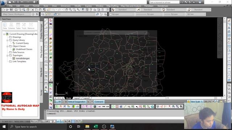The image size is (232, 130).
Task: Switch to the Layout1 tab
Action: (x=77, y=98)
